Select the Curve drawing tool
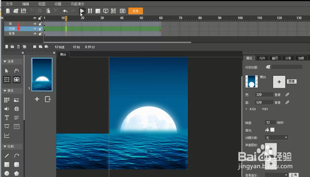 point(17,156)
